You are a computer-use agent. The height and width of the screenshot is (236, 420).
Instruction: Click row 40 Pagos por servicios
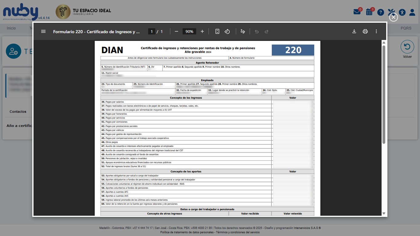[x=186, y=118]
